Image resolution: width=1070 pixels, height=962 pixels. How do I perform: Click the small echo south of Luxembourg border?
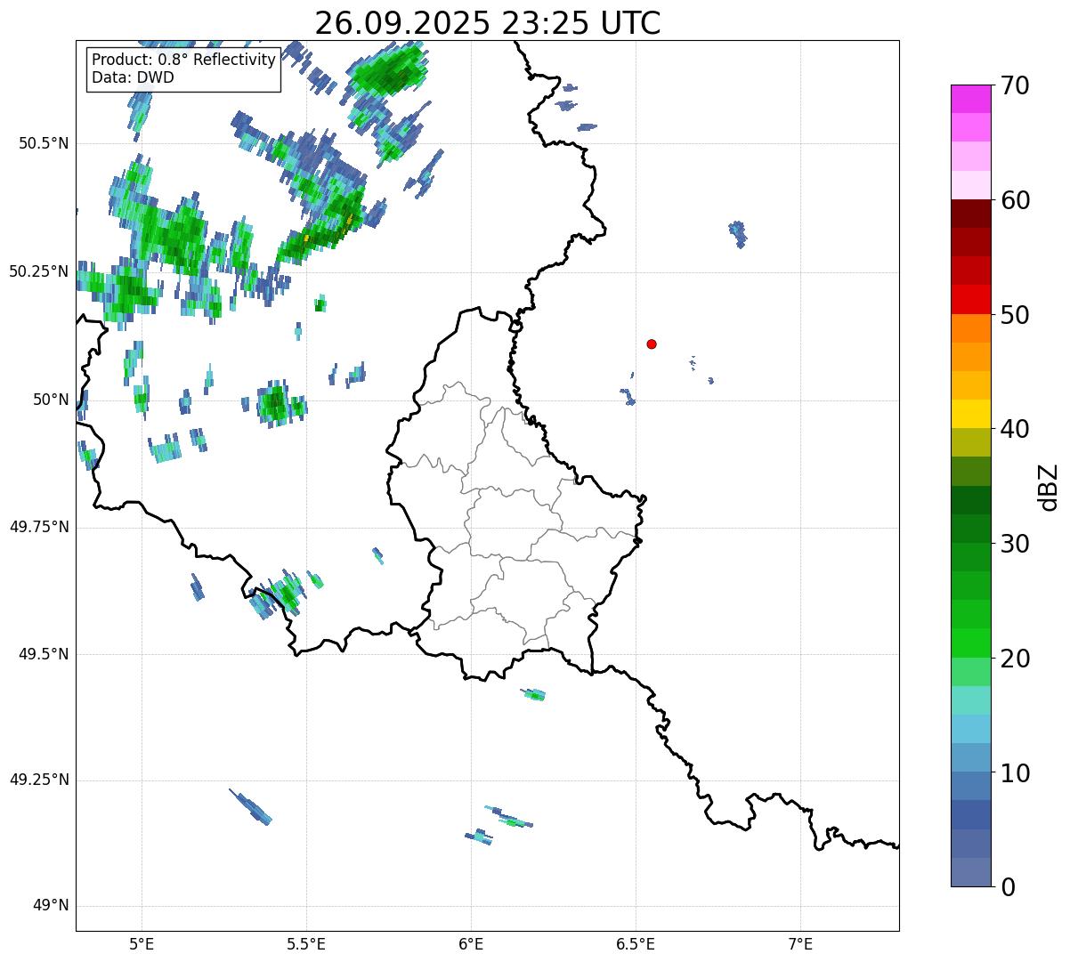coord(534,694)
